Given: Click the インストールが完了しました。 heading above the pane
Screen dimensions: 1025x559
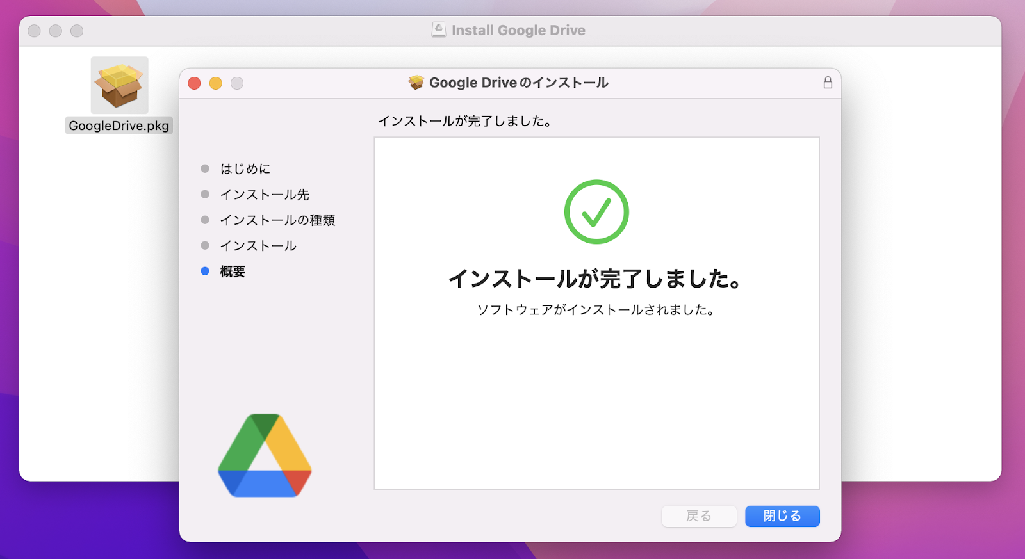Looking at the screenshot, I should point(465,121).
